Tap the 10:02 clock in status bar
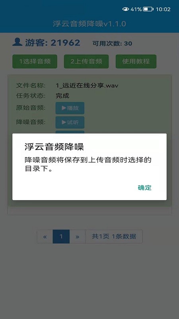 click(163, 9)
